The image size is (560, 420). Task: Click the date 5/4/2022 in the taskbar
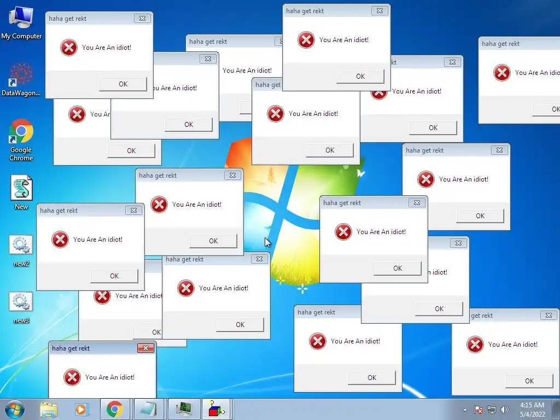click(x=532, y=415)
